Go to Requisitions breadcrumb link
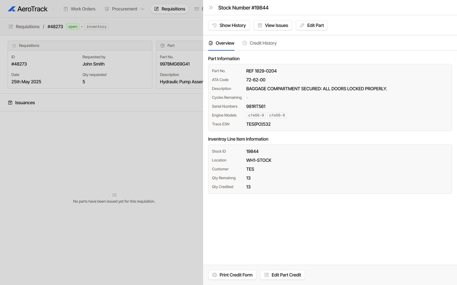 pyautogui.click(x=27, y=27)
